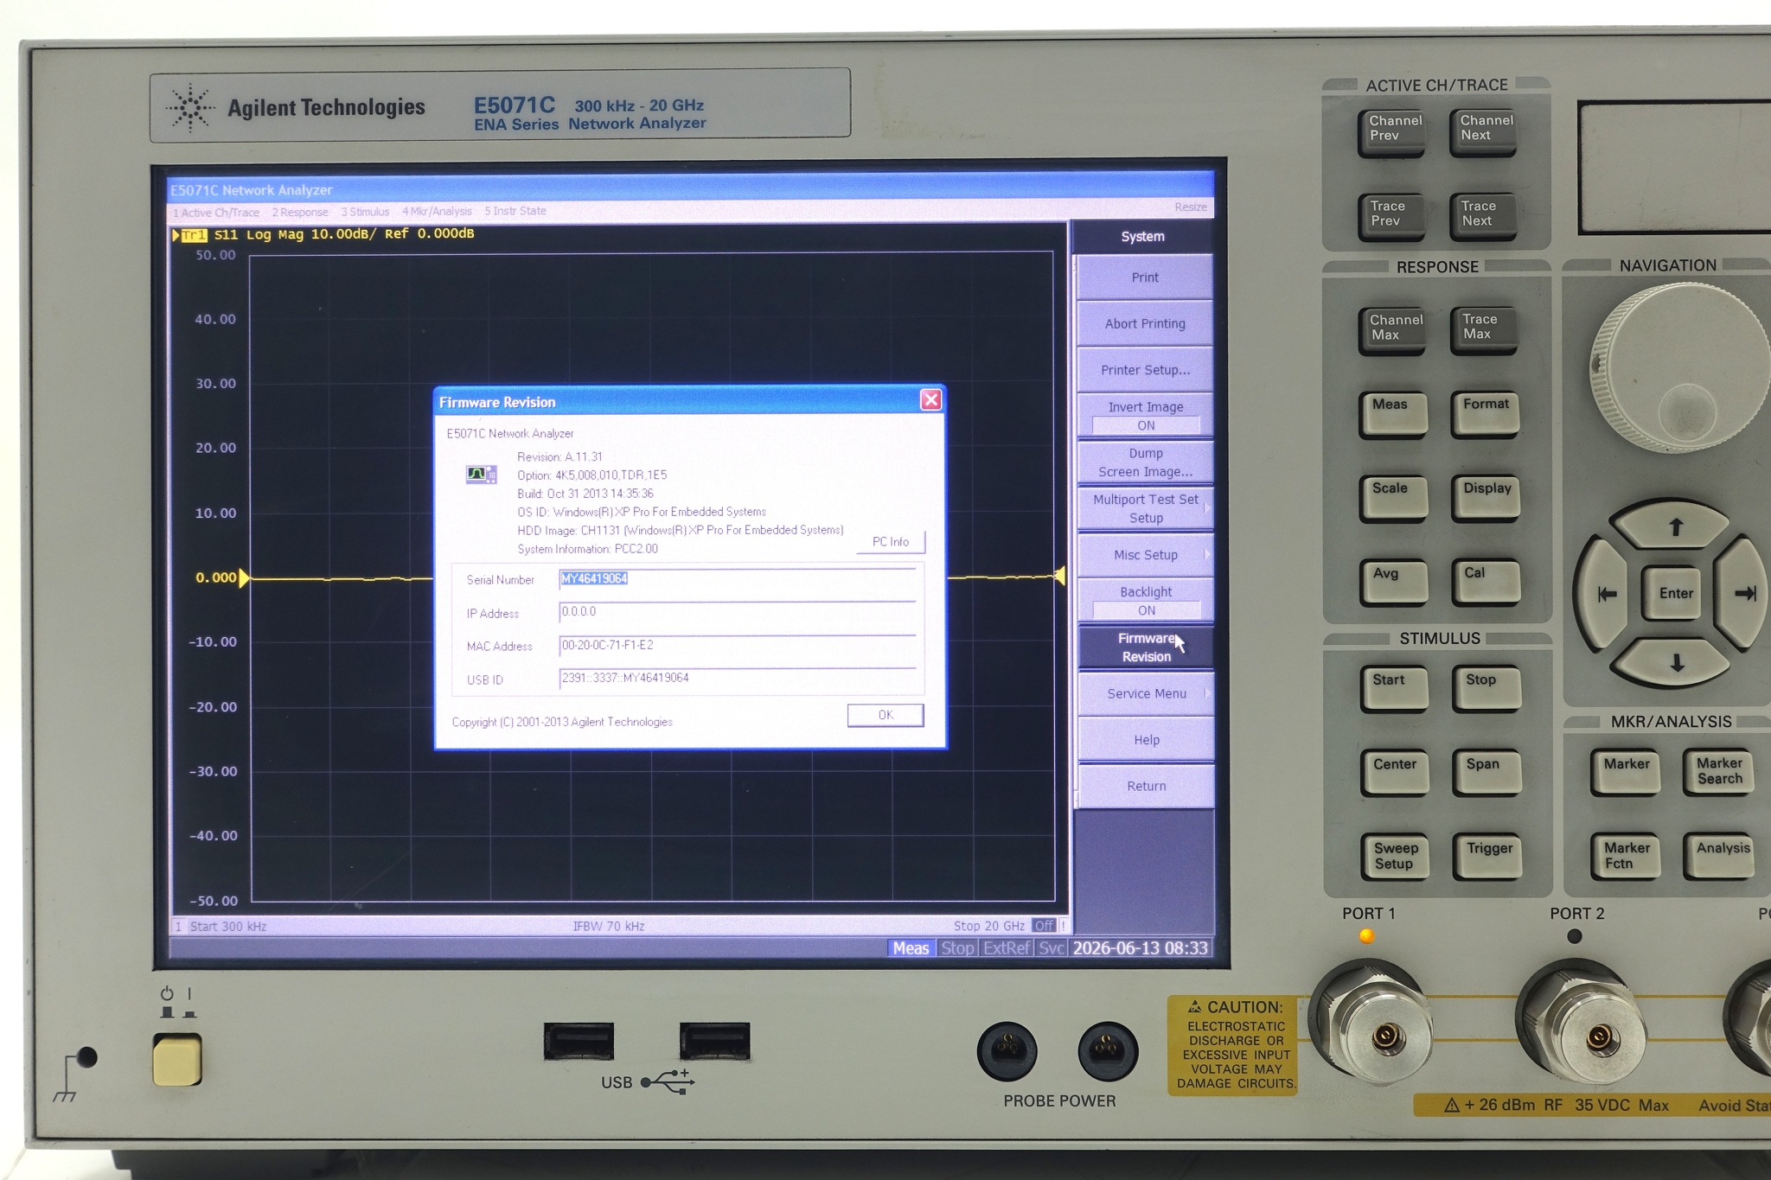Click the Start stimulus hardkey
This screenshot has height=1180, width=1771.
tap(1394, 689)
